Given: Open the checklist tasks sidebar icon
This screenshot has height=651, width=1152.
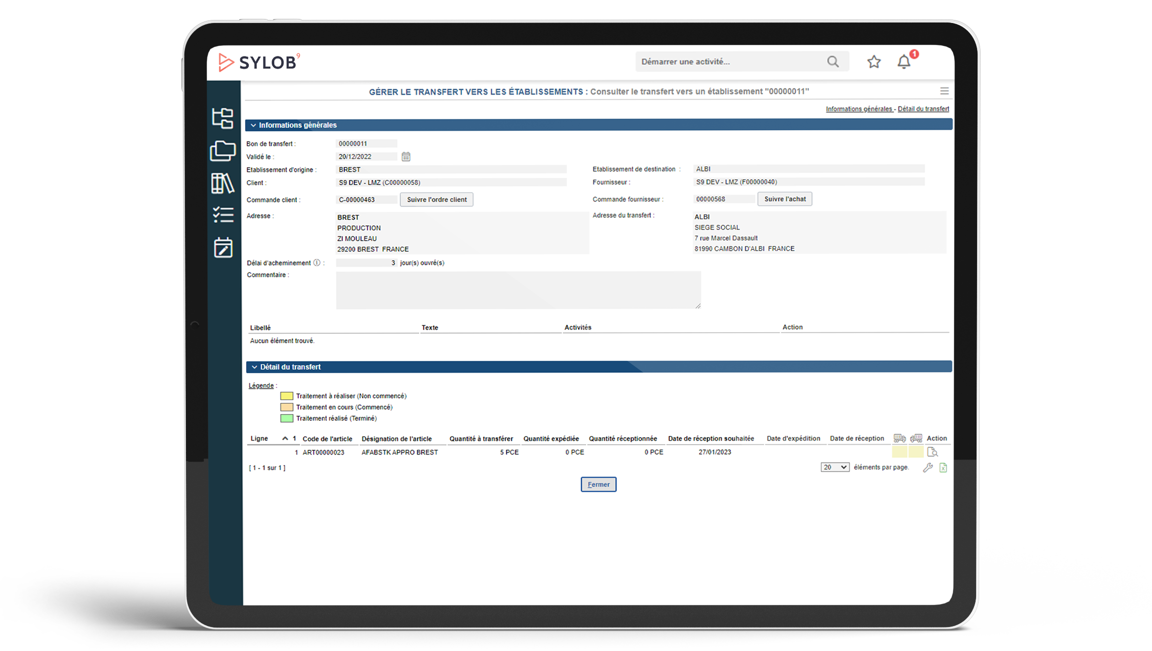Looking at the screenshot, I should pyautogui.click(x=223, y=215).
